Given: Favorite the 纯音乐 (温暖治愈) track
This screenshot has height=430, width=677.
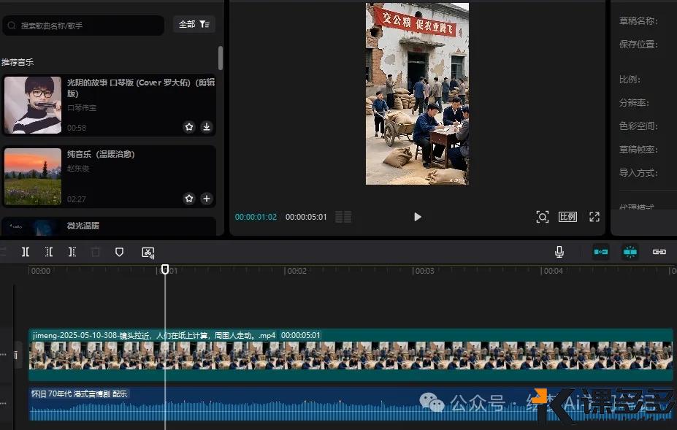Looking at the screenshot, I should tap(189, 199).
